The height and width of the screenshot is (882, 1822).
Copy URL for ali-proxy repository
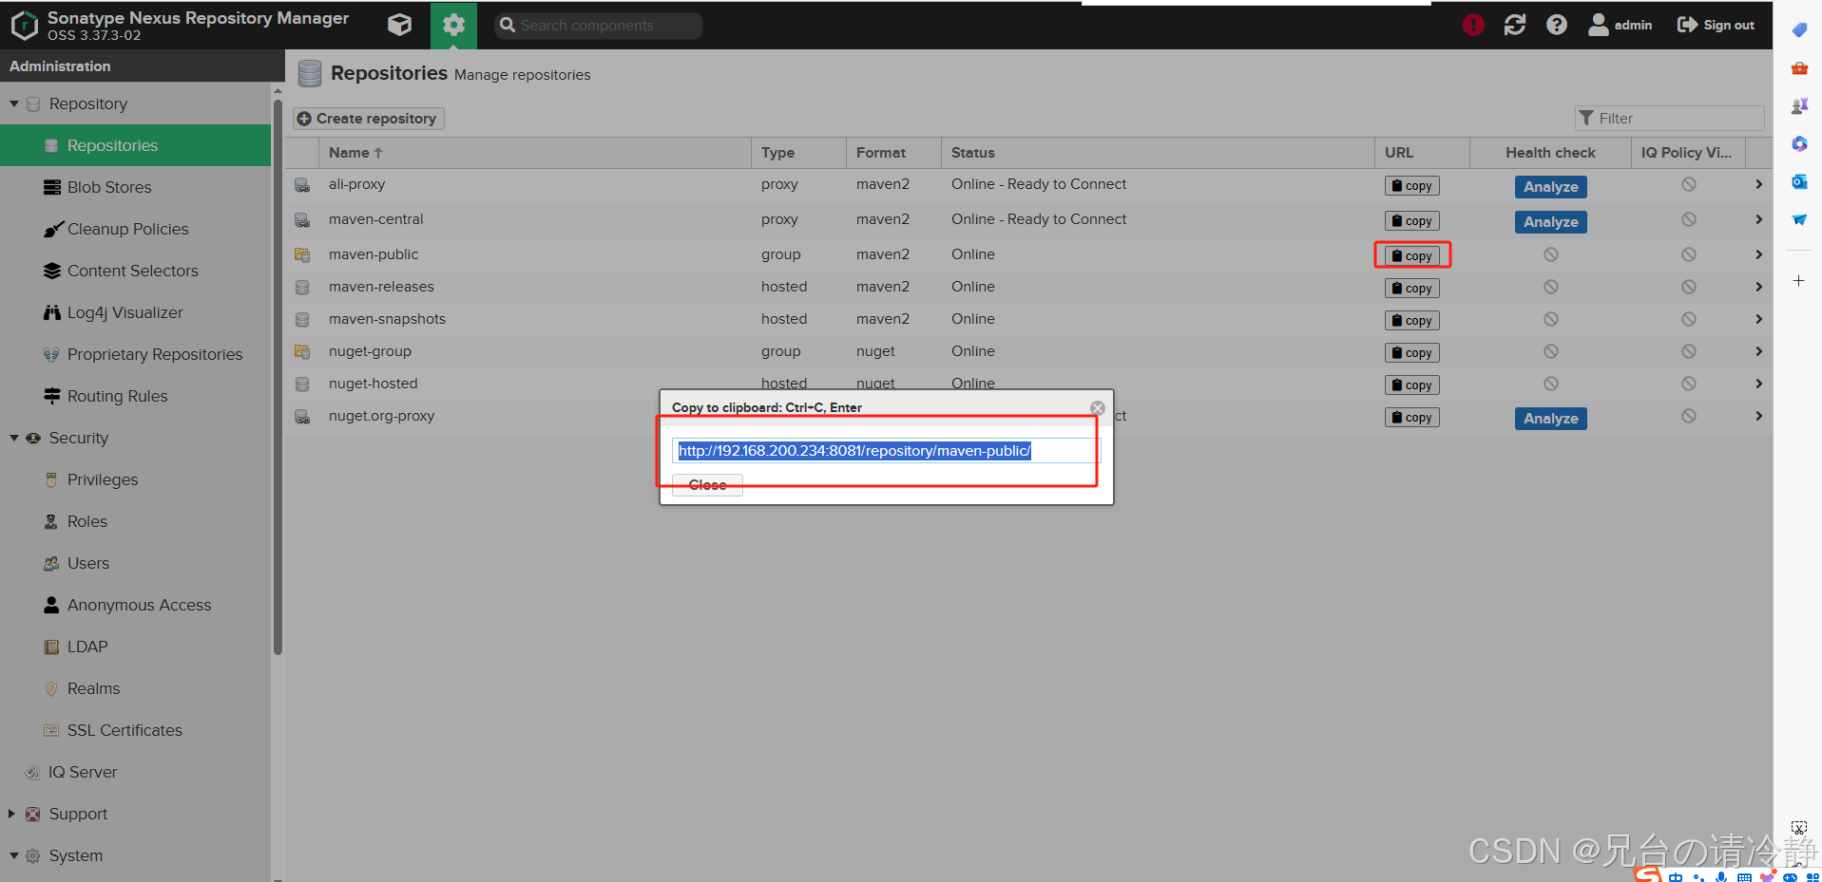[1411, 186]
